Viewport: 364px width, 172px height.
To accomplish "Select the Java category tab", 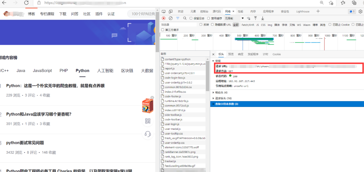I will 21,71.
